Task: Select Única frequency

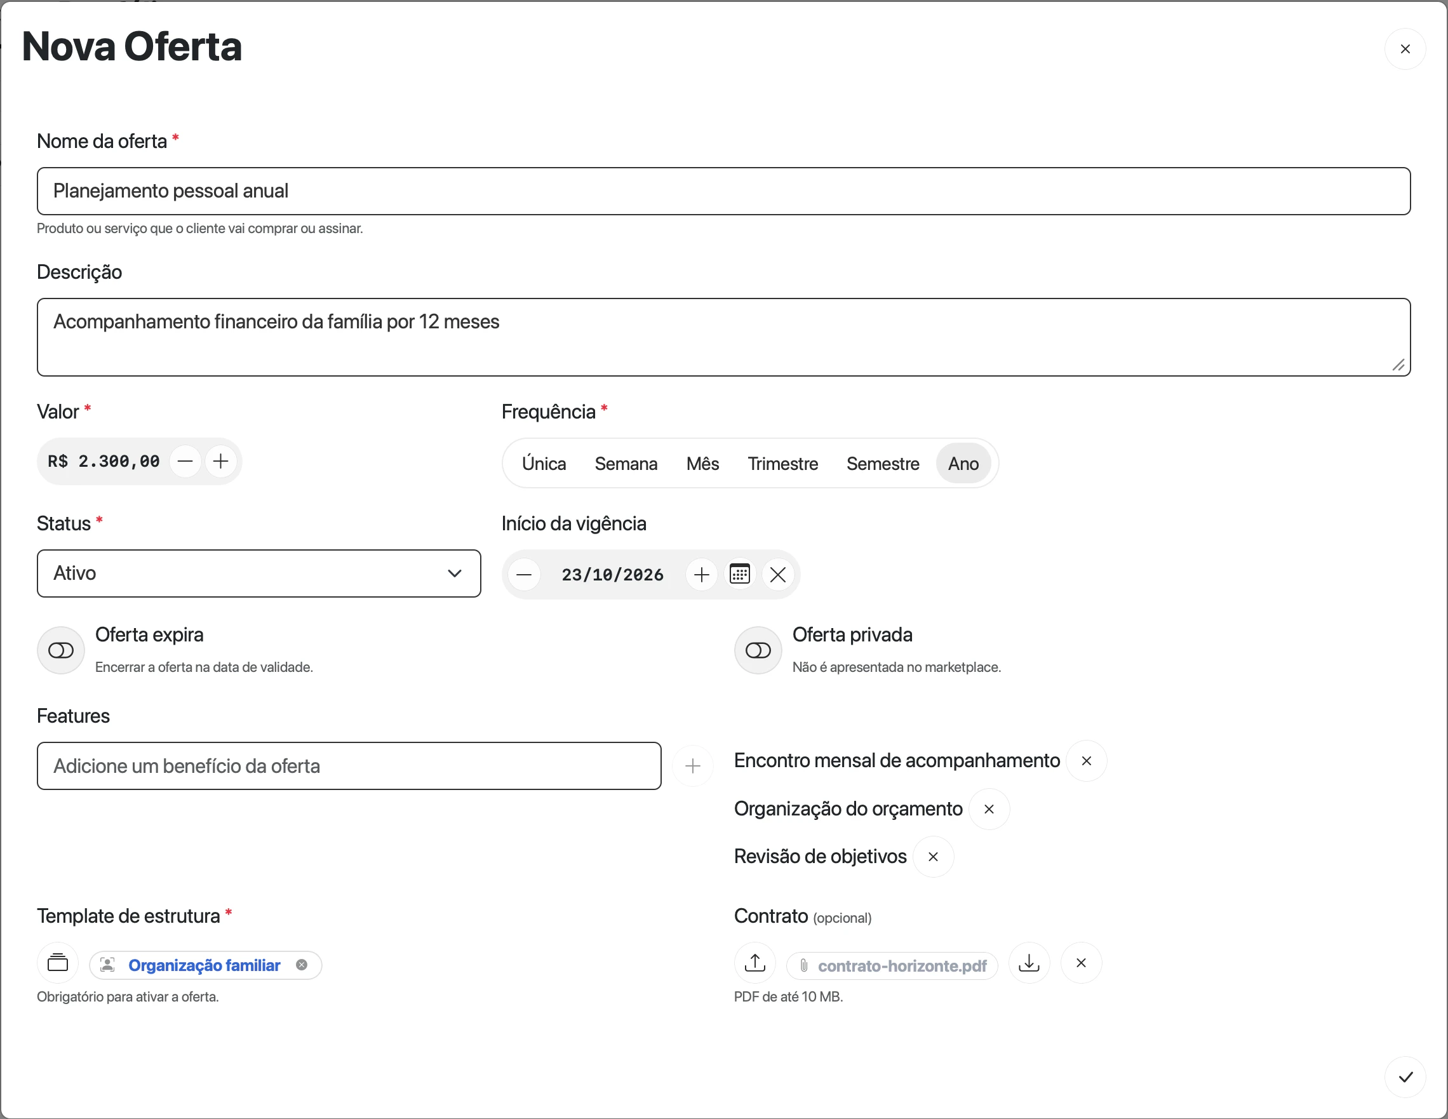Action: (x=544, y=464)
